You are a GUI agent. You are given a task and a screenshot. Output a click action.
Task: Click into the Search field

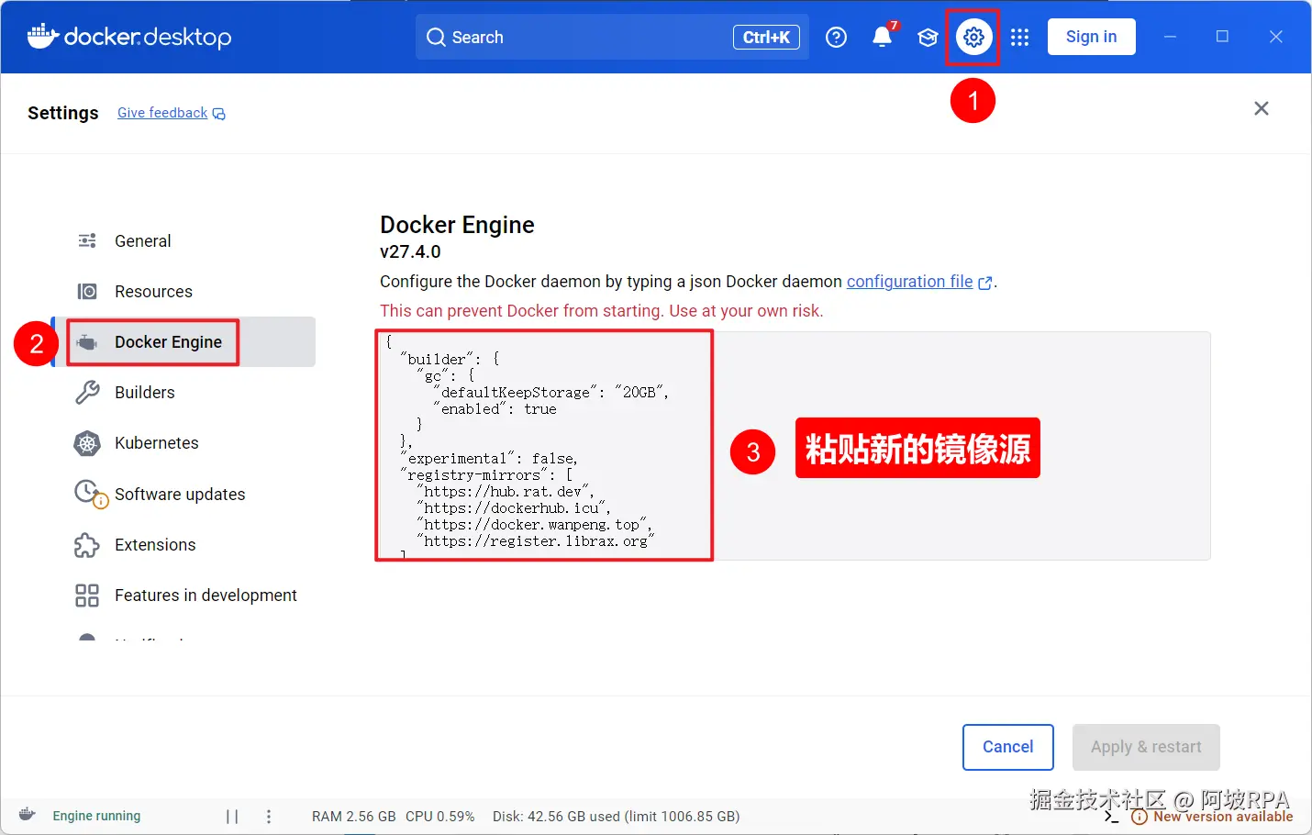(x=612, y=37)
